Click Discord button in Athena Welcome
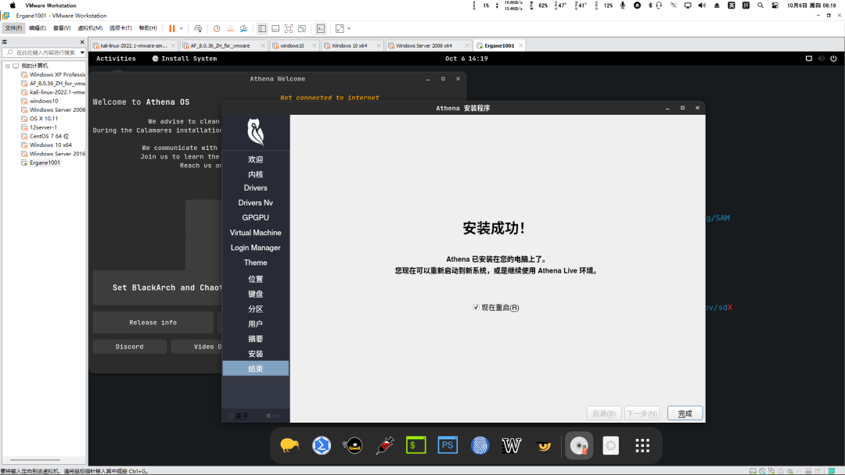 point(129,346)
